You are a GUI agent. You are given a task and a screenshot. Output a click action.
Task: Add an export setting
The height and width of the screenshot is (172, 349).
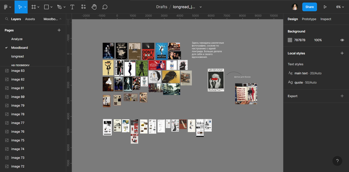tap(342, 96)
